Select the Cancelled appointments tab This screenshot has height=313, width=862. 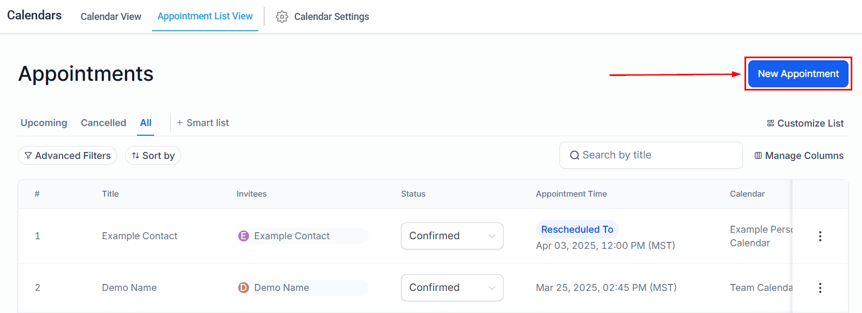point(104,123)
